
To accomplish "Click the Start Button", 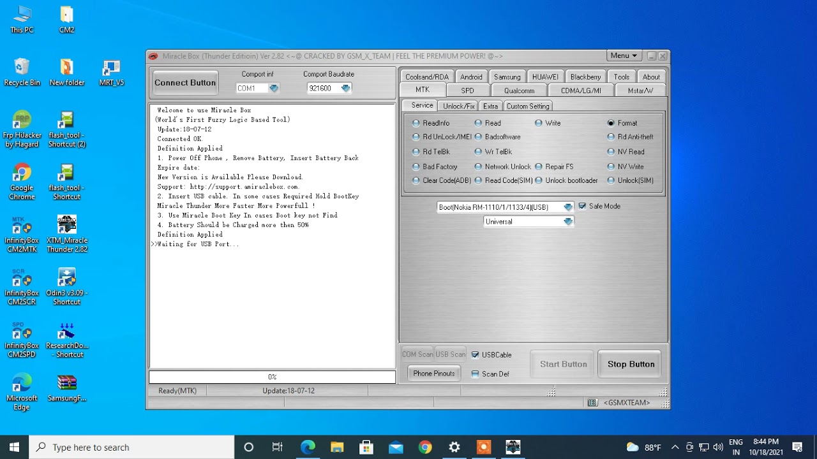I will click(563, 364).
